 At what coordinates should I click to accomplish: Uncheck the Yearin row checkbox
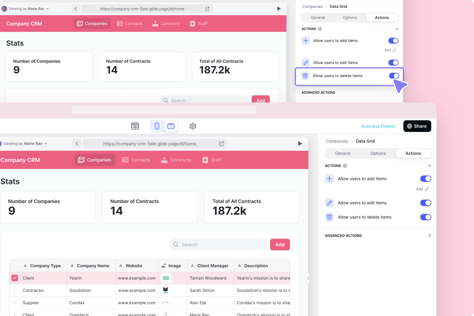(x=15, y=278)
